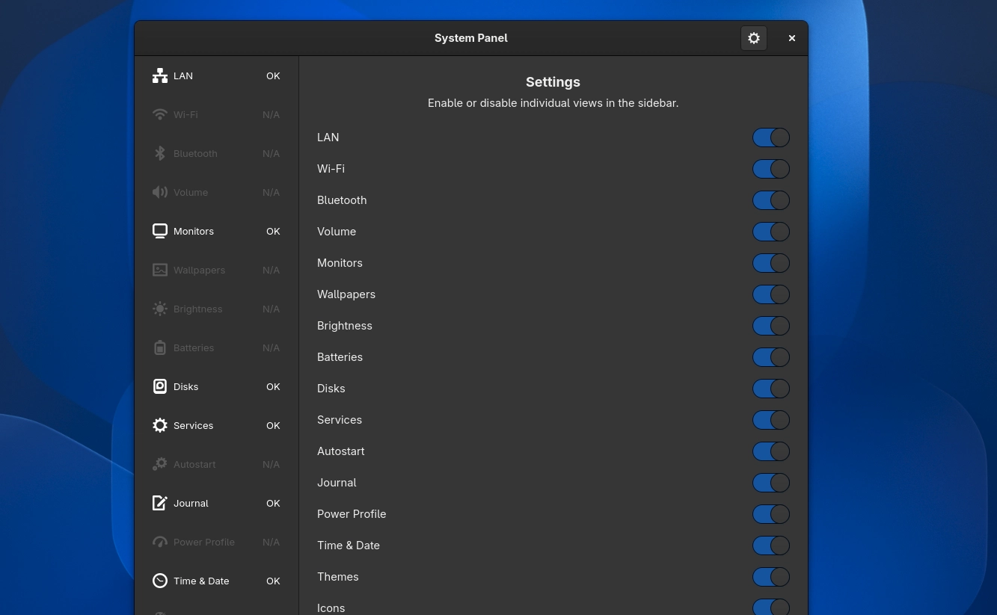Screen dimensions: 997x615
Task: Click the Monitors display icon in sidebar
Action: pyautogui.click(x=160, y=231)
